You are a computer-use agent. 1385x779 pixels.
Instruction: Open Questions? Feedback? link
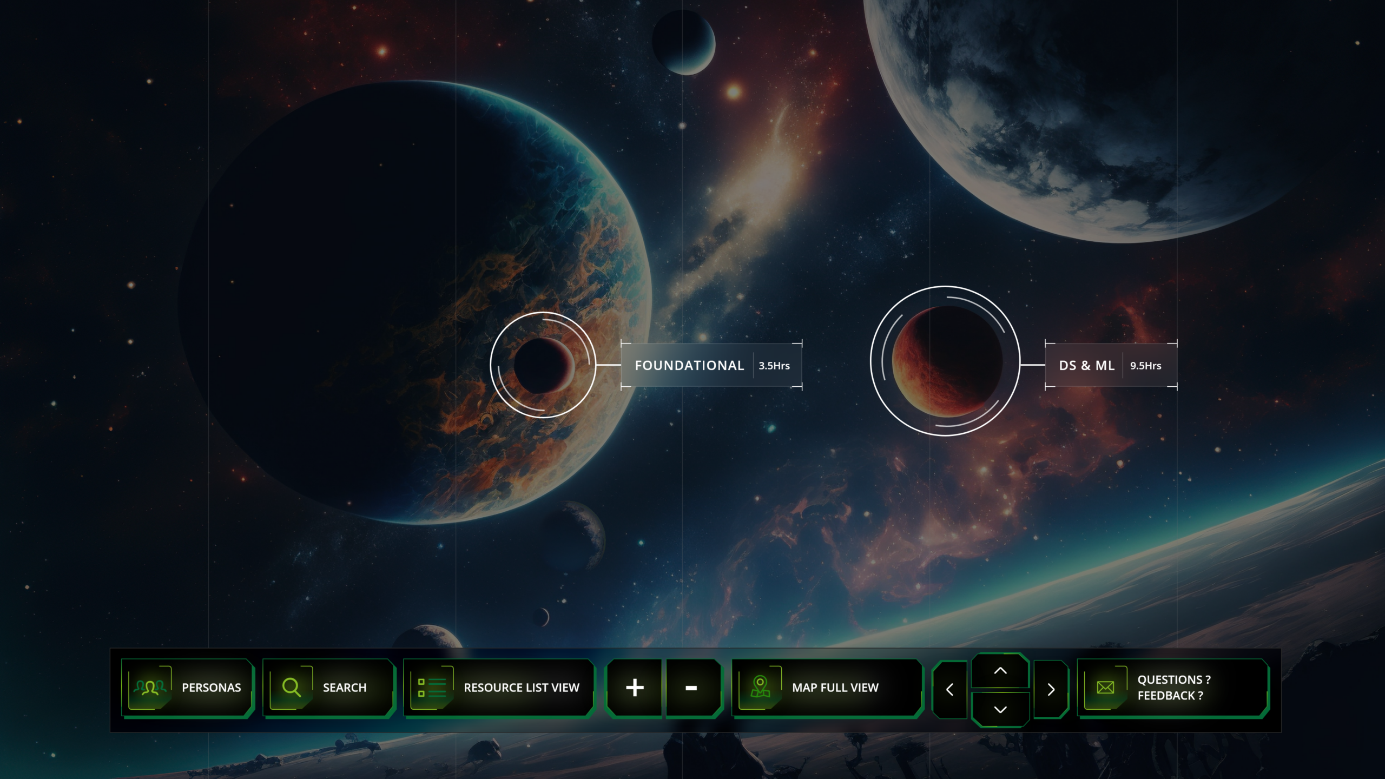pyautogui.click(x=1173, y=688)
